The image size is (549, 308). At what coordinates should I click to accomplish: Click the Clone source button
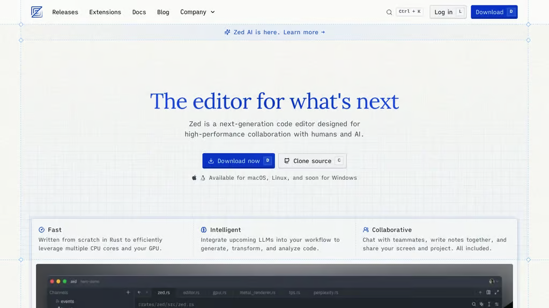(313, 160)
